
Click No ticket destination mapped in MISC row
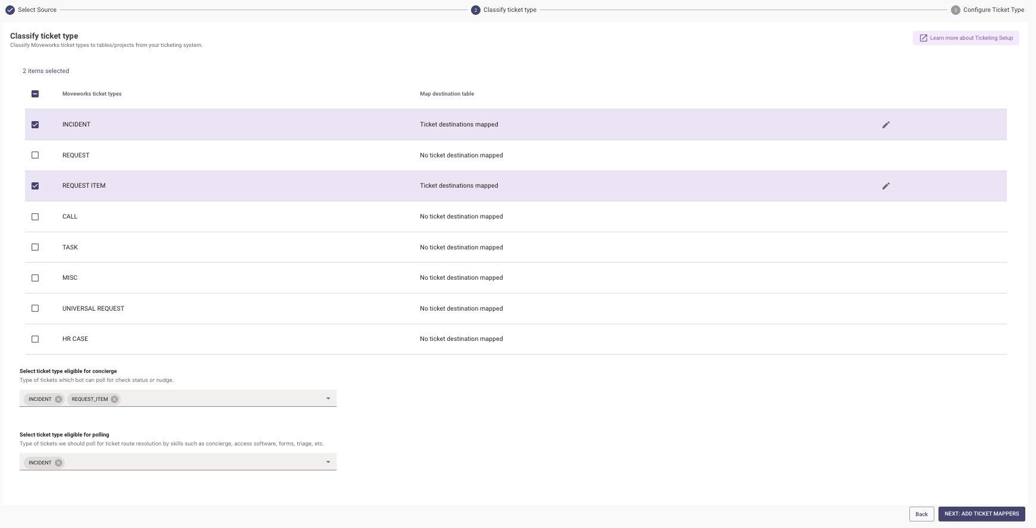point(462,278)
